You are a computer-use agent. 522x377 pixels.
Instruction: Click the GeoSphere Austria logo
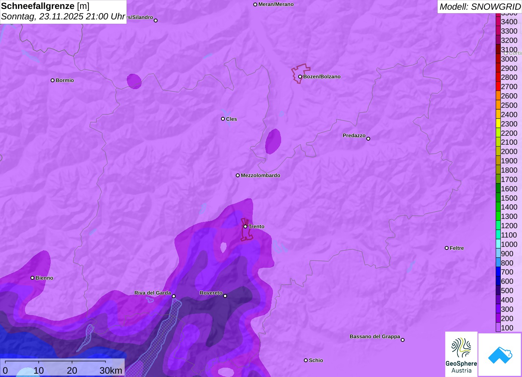click(461, 354)
